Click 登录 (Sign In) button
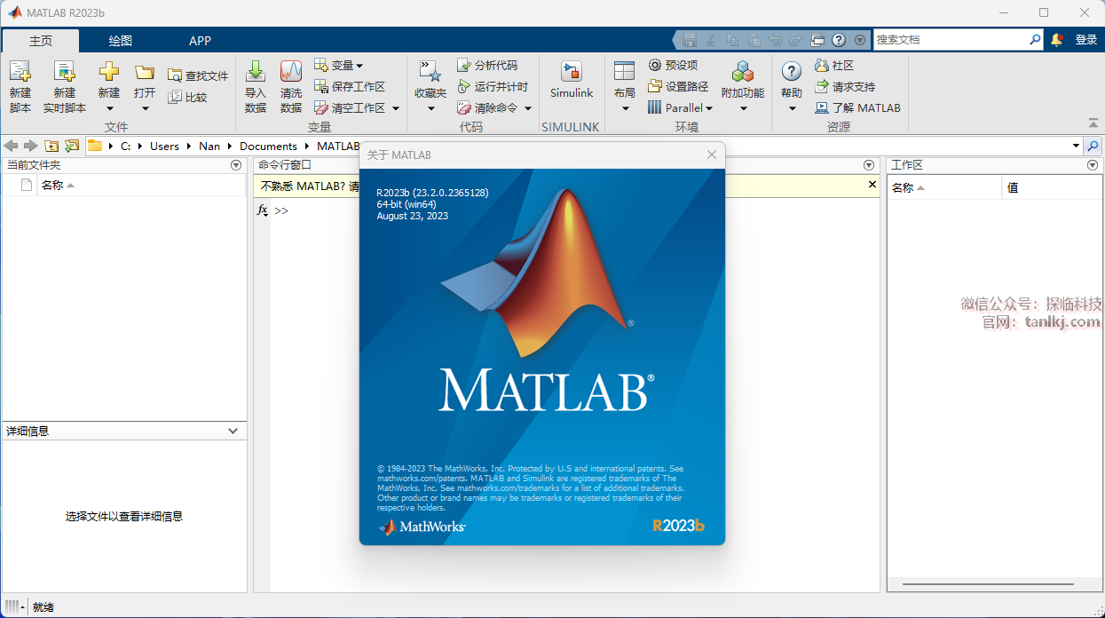1105x618 pixels. click(1085, 40)
